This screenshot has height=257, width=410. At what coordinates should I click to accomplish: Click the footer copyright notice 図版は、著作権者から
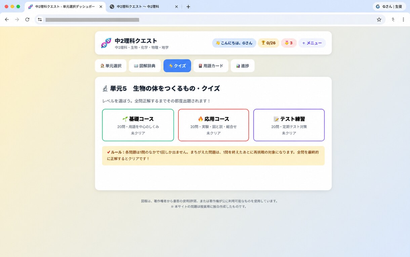click(x=209, y=201)
